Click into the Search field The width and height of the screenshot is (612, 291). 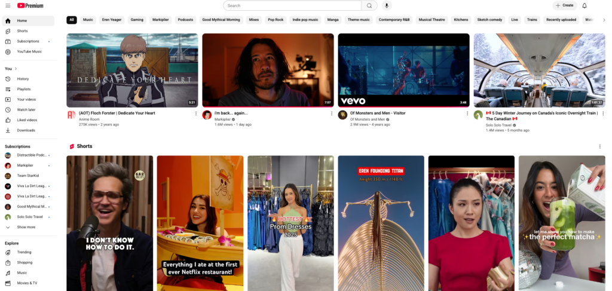[x=292, y=5]
